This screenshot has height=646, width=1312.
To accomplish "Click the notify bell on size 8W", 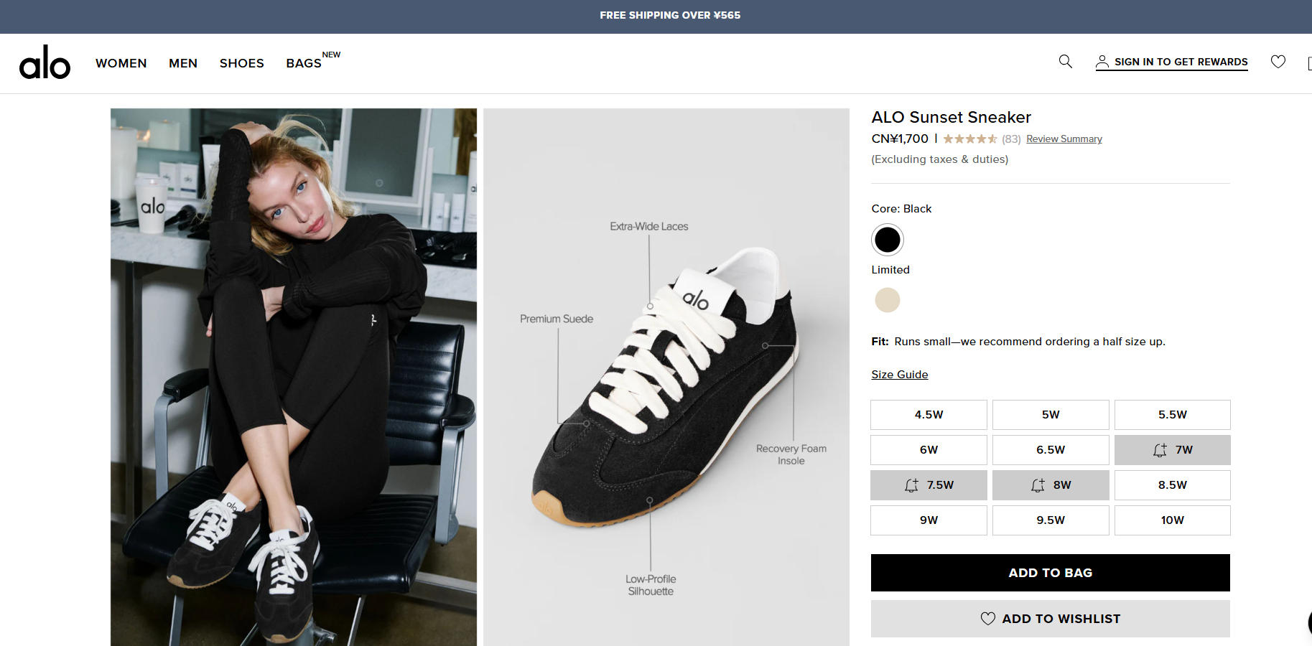I will (x=1038, y=485).
